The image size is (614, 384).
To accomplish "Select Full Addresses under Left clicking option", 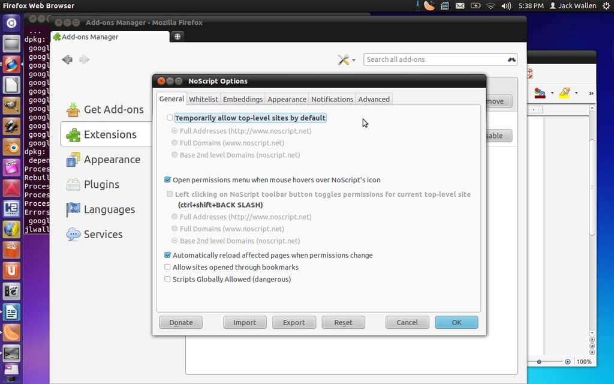I will (x=174, y=216).
